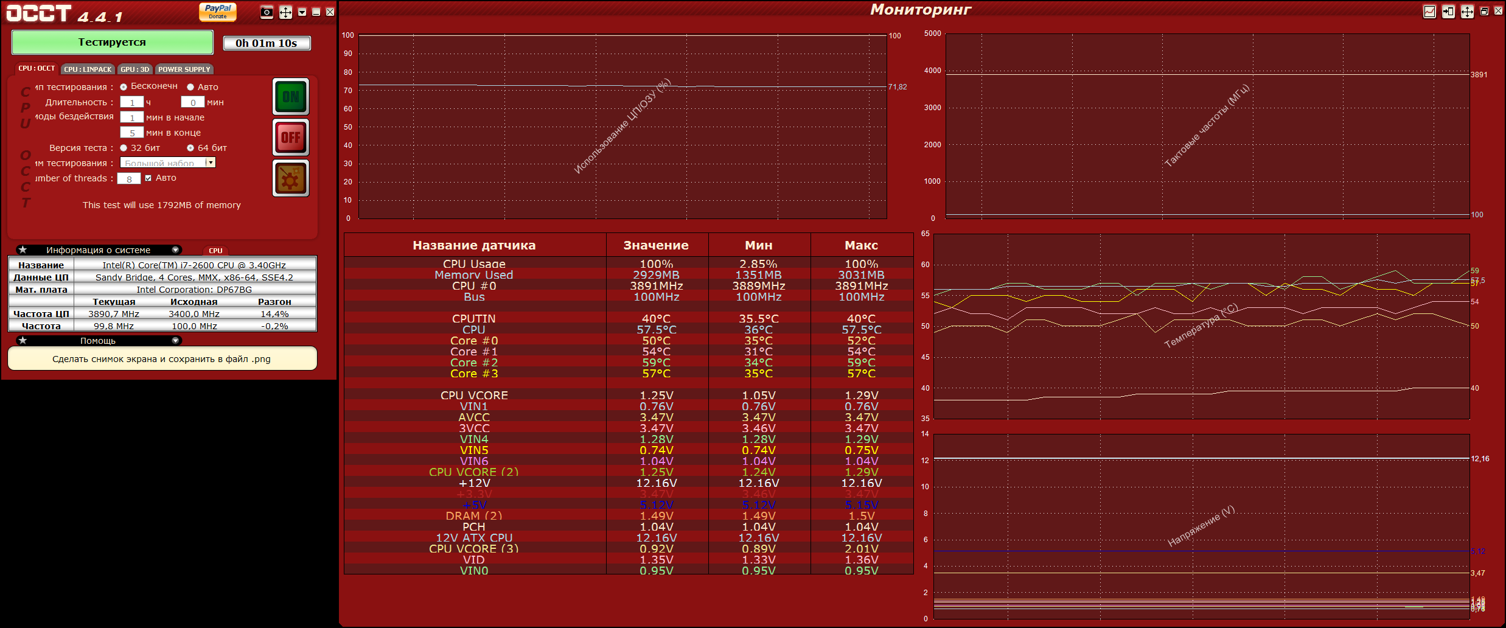
Task: Click the temperature °C graph
Action: point(1201,326)
